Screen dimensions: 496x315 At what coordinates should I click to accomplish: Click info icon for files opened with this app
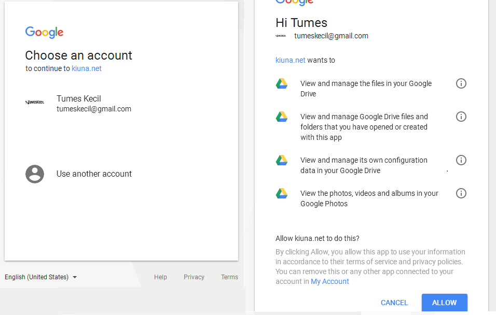(461, 117)
